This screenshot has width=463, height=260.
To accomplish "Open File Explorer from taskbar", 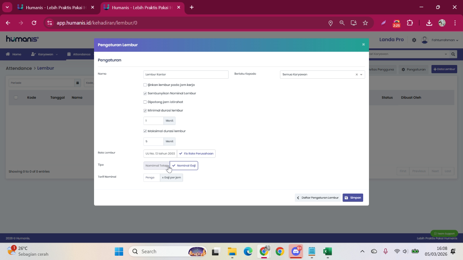I will tap(232, 251).
